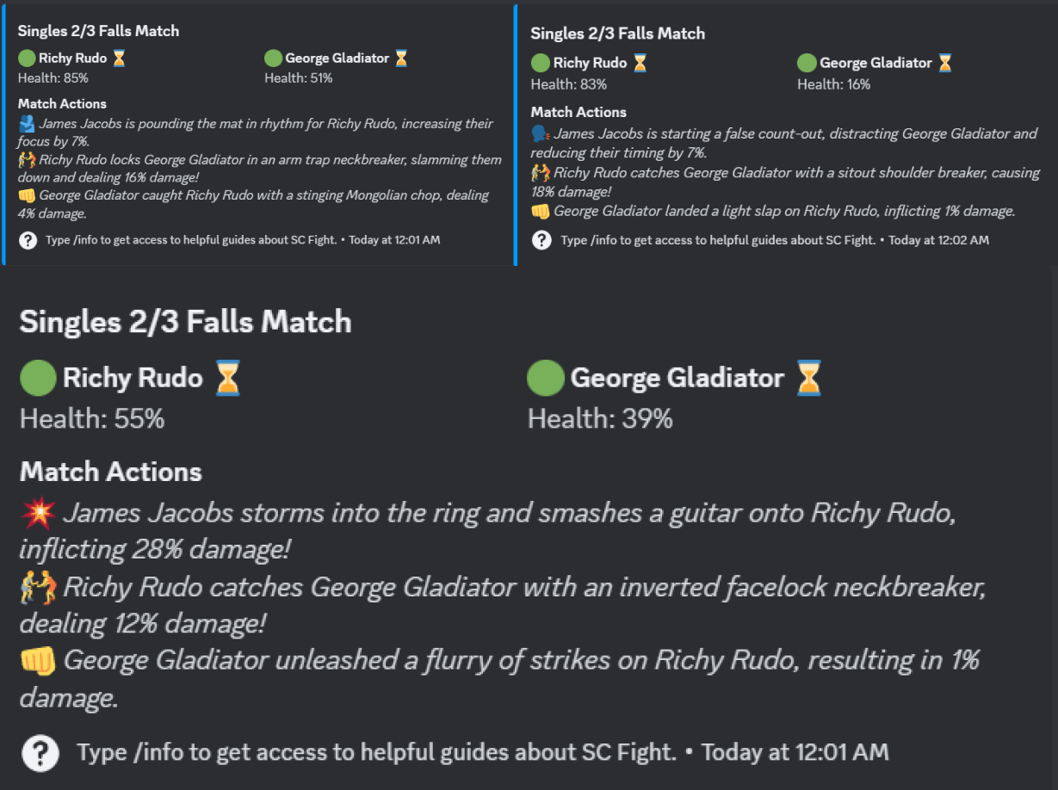1058x790 pixels.
Task: Click the large Singles 2/3 Falls Match title
Action: pyautogui.click(x=185, y=322)
